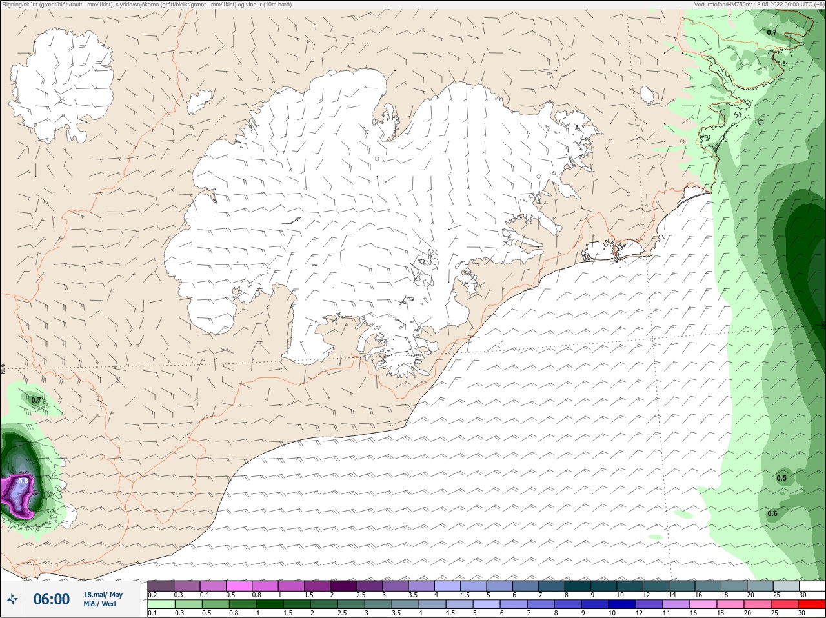Click the 06:00 forecast time display
826x618 pixels.
tap(52, 599)
